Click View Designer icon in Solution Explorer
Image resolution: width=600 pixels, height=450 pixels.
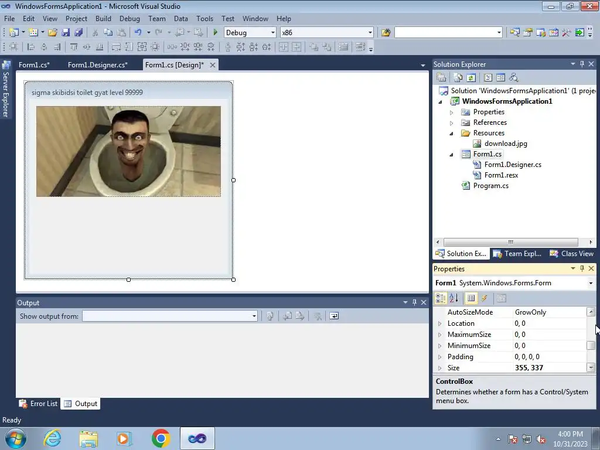point(500,78)
